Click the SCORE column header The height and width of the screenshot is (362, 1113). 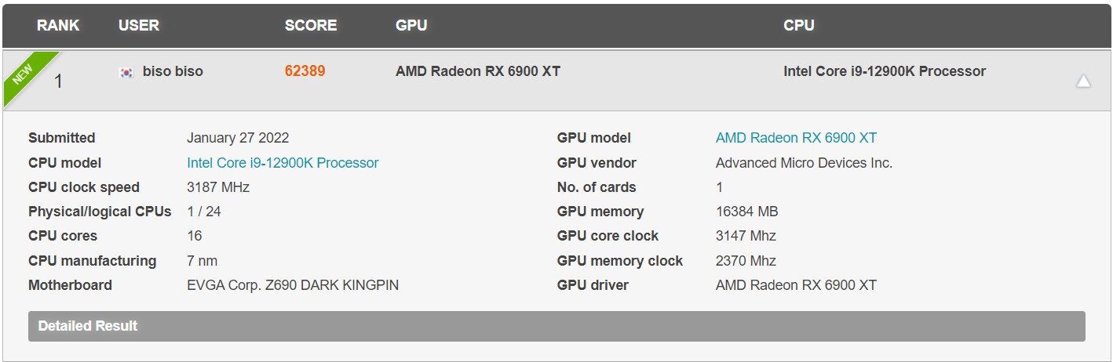coord(311,25)
